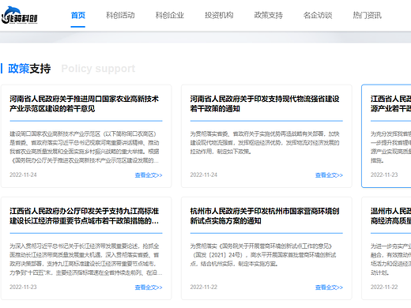The height and width of the screenshot is (308, 411).
Task: Open article about 现代物流强省建设 policies
Action: tap(265, 103)
